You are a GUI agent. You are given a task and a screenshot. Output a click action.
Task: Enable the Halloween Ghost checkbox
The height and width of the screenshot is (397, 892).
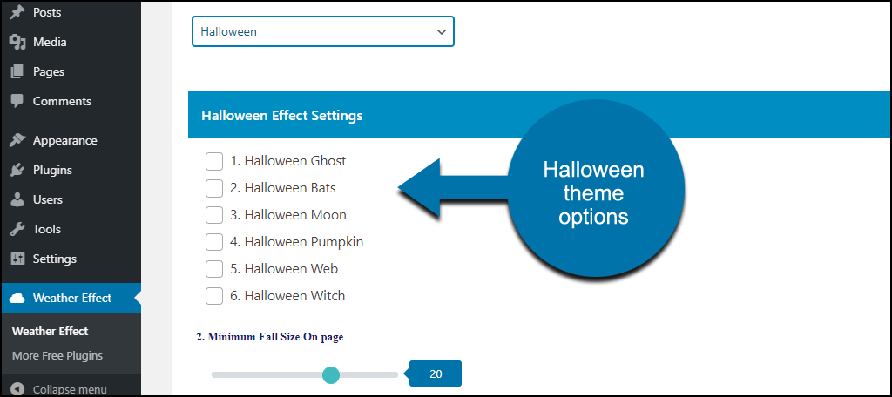[214, 161]
